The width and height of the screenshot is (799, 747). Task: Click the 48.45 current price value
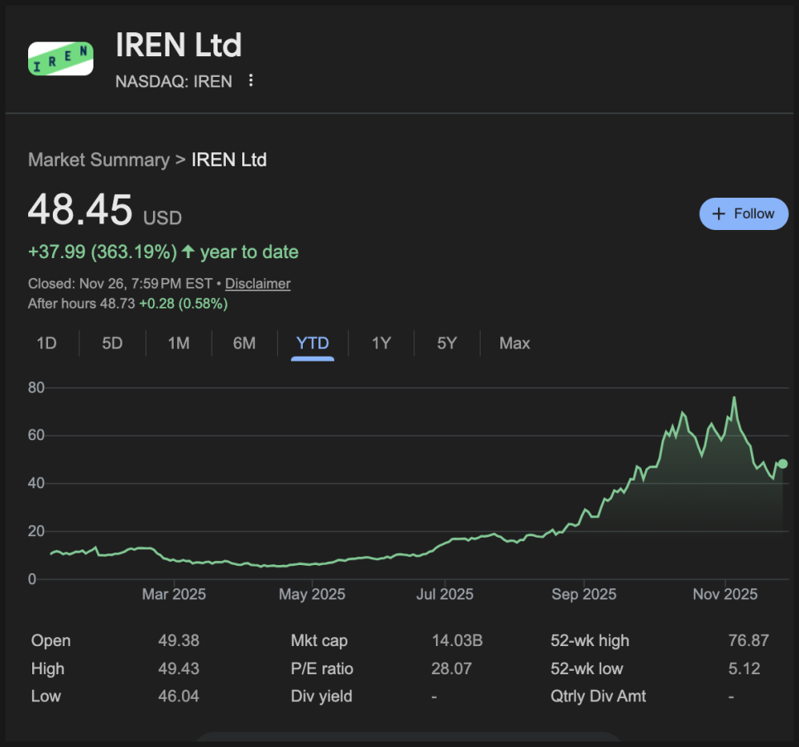(x=80, y=209)
